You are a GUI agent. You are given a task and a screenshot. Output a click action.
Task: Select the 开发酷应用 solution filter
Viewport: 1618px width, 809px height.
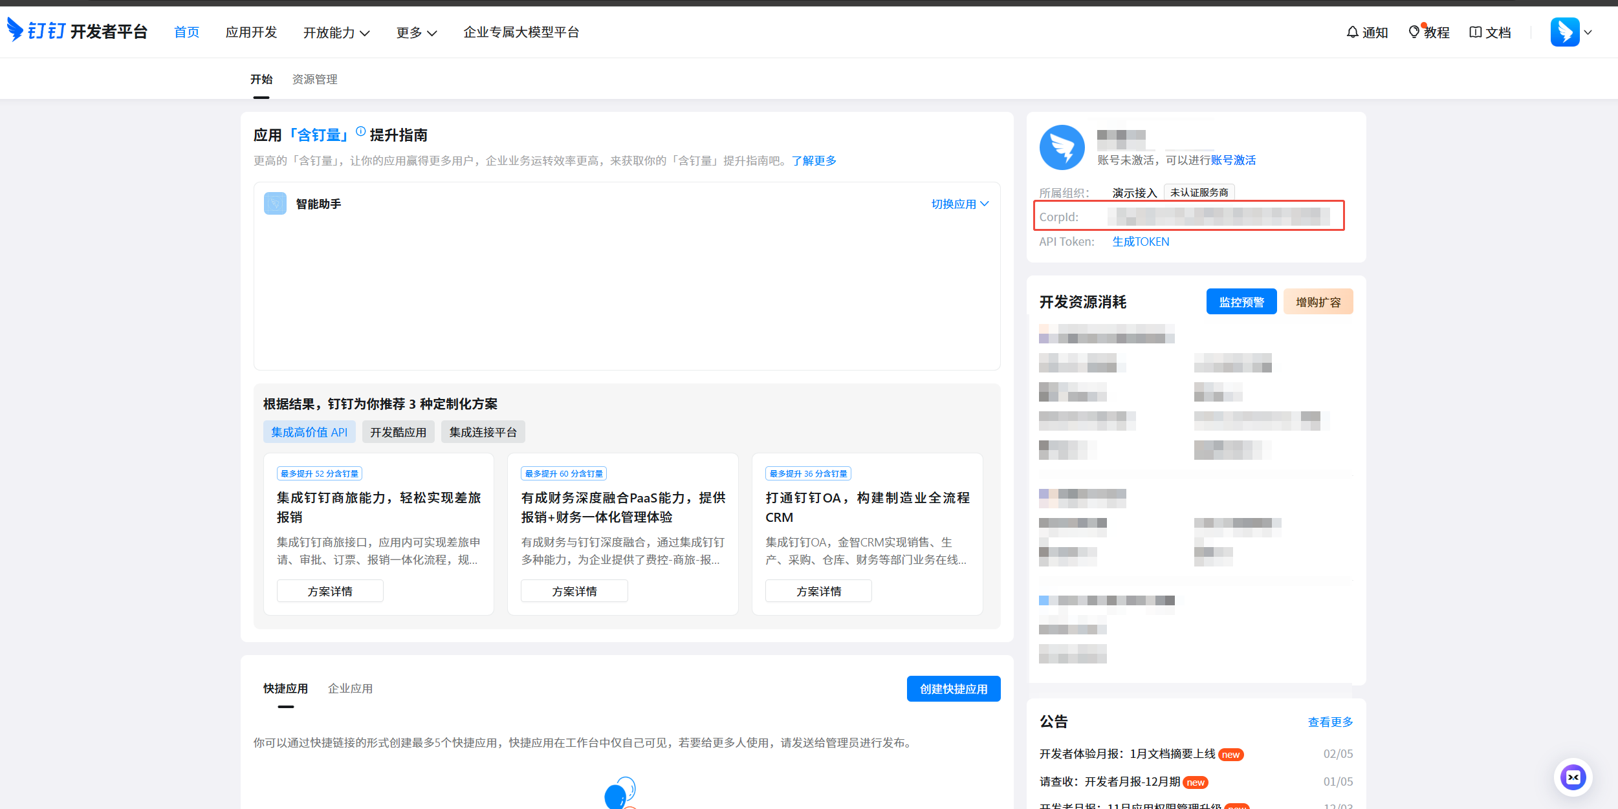[398, 432]
